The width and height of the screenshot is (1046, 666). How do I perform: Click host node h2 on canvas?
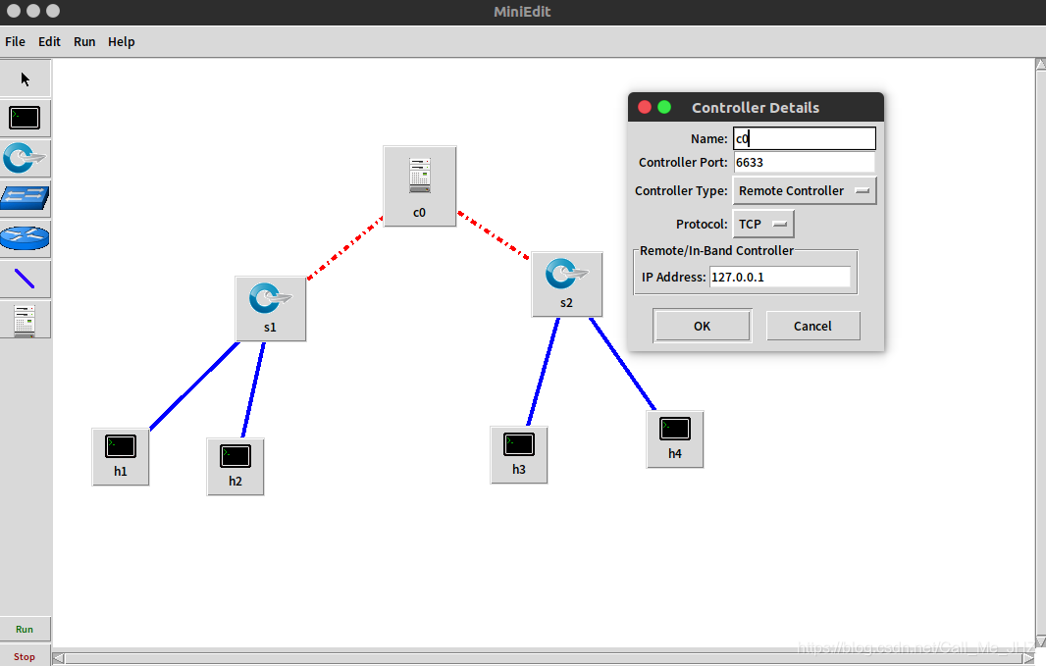point(235,467)
